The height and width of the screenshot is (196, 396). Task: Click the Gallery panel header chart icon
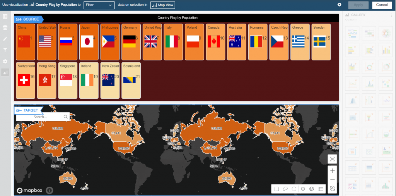coord(347,15)
